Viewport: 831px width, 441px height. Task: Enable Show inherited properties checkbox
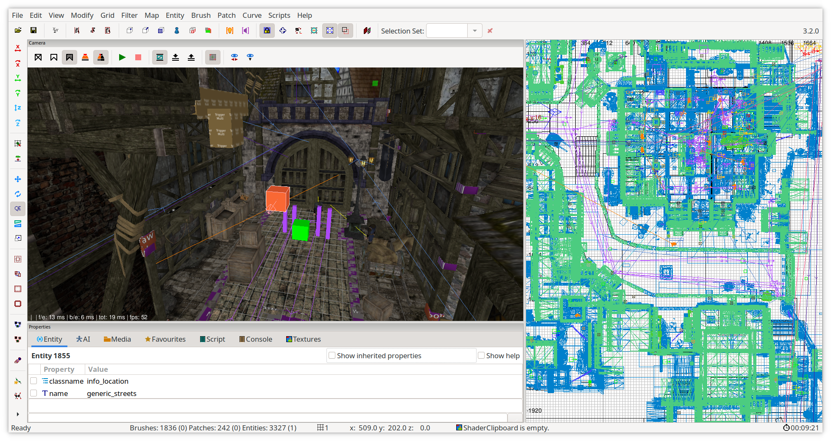pyautogui.click(x=332, y=356)
